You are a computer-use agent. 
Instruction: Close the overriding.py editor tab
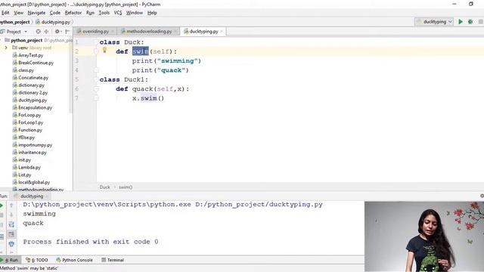coord(113,32)
